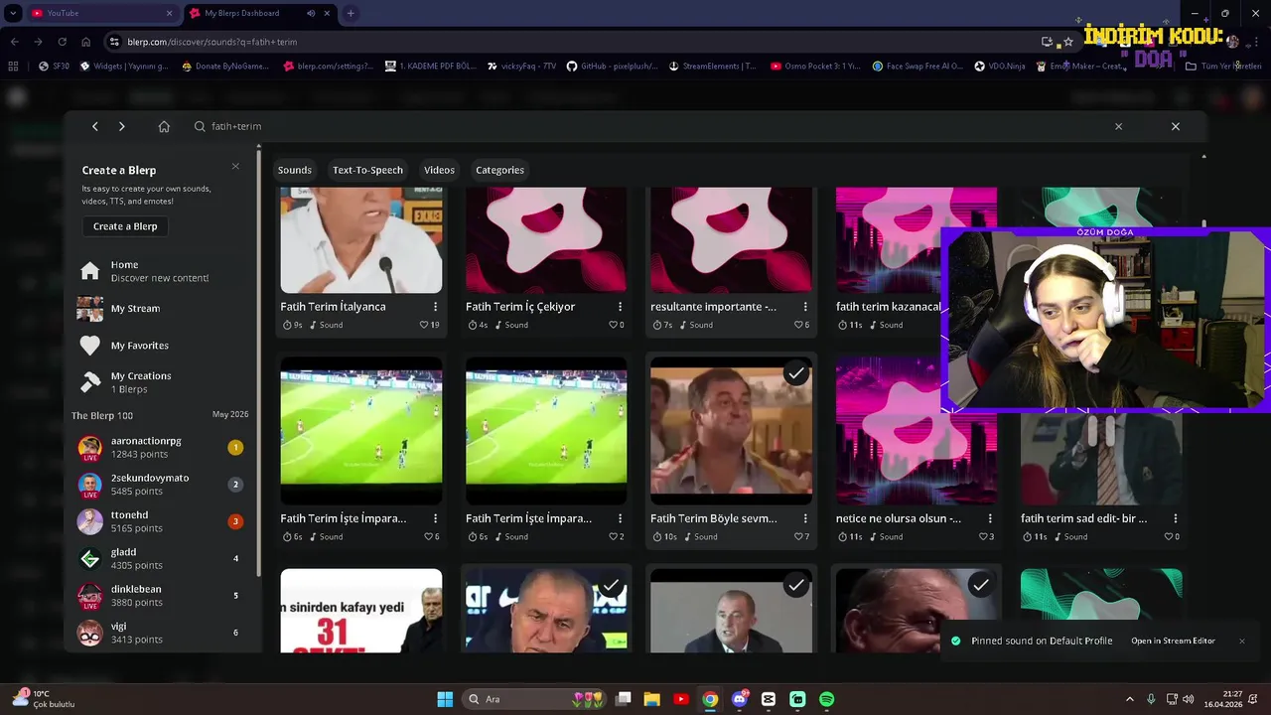The width and height of the screenshot is (1271, 715).
Task: Open options menu for Fatih Terim Böyle sevm
Action: click(805, 518)
